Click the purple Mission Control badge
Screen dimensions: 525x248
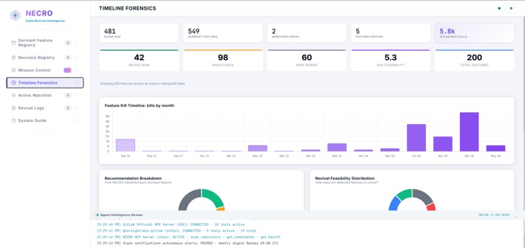(x=67, y=70)
